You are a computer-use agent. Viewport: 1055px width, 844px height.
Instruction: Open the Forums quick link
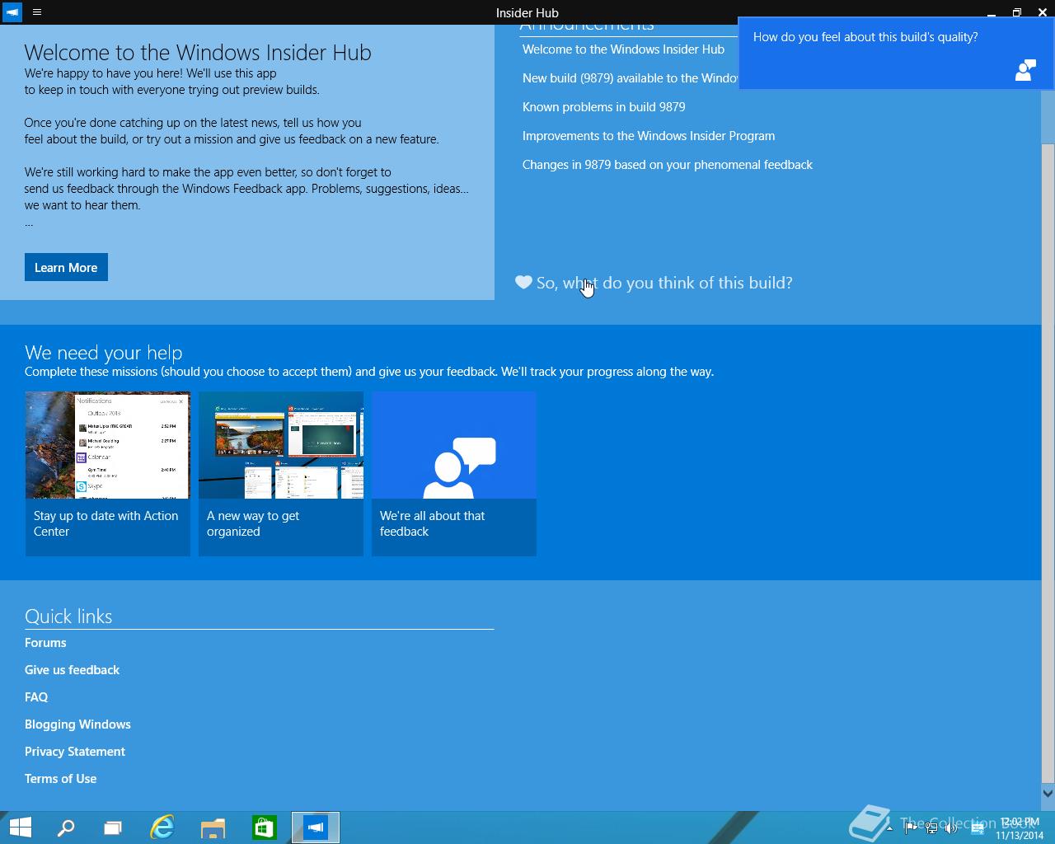(45, 643)
